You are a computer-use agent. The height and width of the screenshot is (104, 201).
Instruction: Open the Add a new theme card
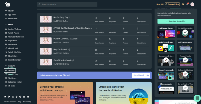click(166, 32)
